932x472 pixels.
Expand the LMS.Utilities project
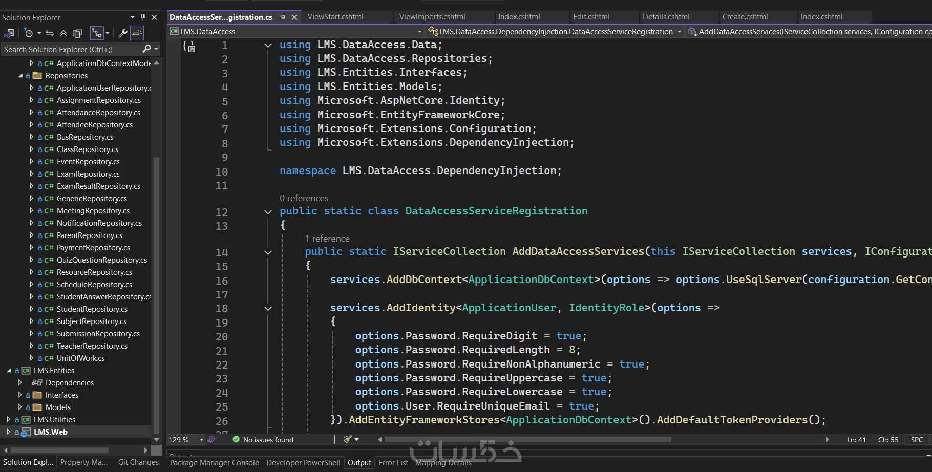pyautogui.click(x=9, y=419)
